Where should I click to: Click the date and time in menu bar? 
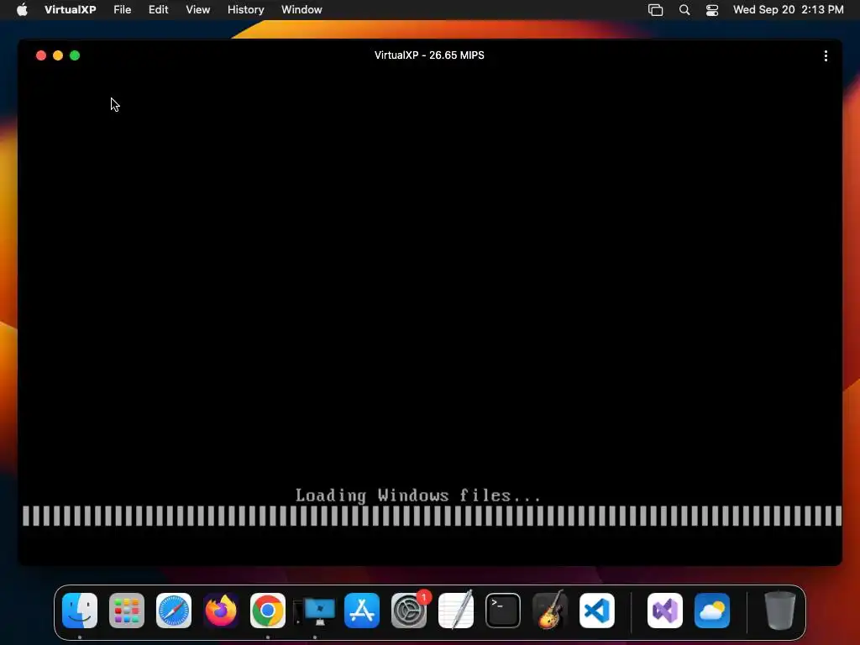[x=788, y=10]
